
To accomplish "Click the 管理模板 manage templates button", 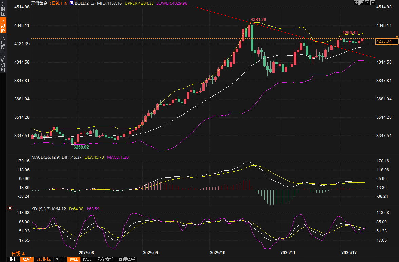I will (x=127, y=259).
